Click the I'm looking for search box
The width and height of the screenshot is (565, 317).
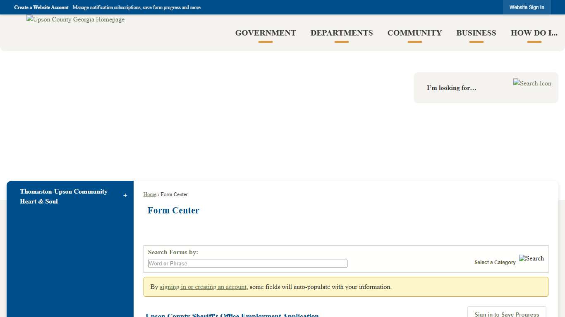(452, 88)
